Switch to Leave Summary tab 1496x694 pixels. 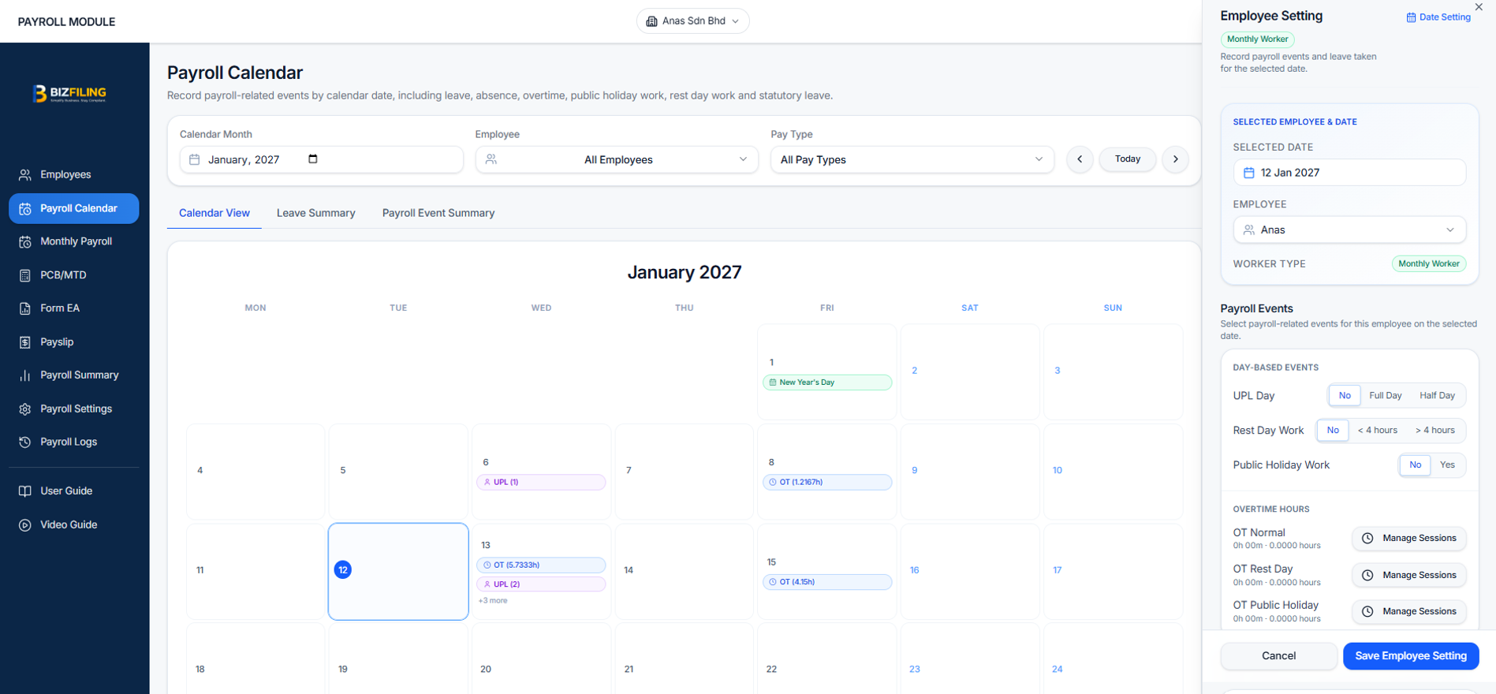point(316,213)
